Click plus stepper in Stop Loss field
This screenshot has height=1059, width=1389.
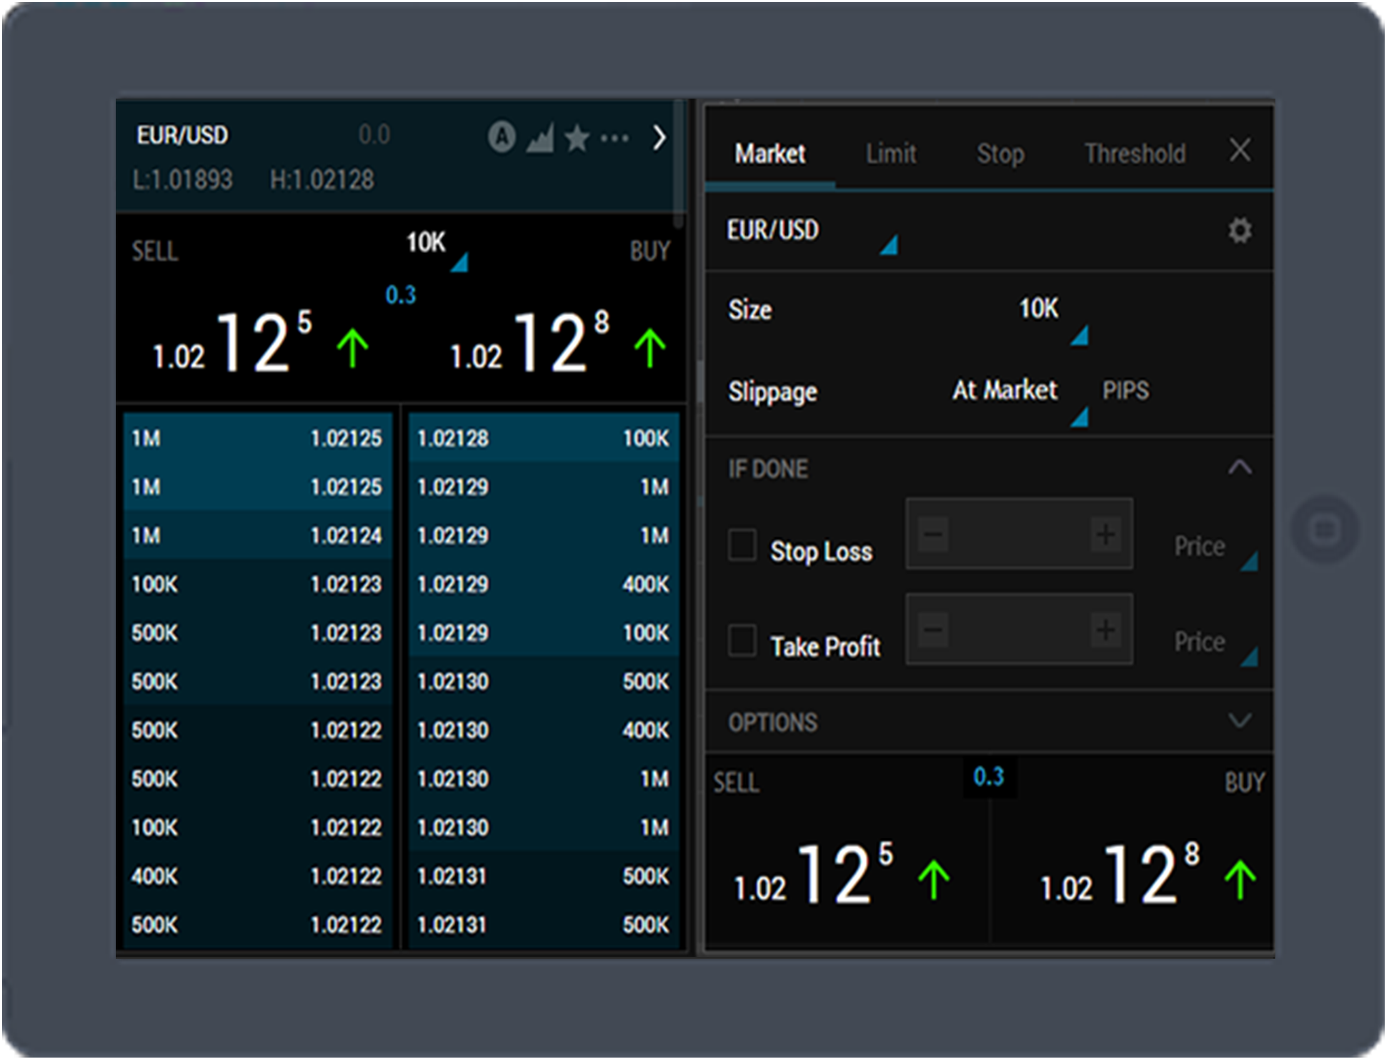point(1105,535)
